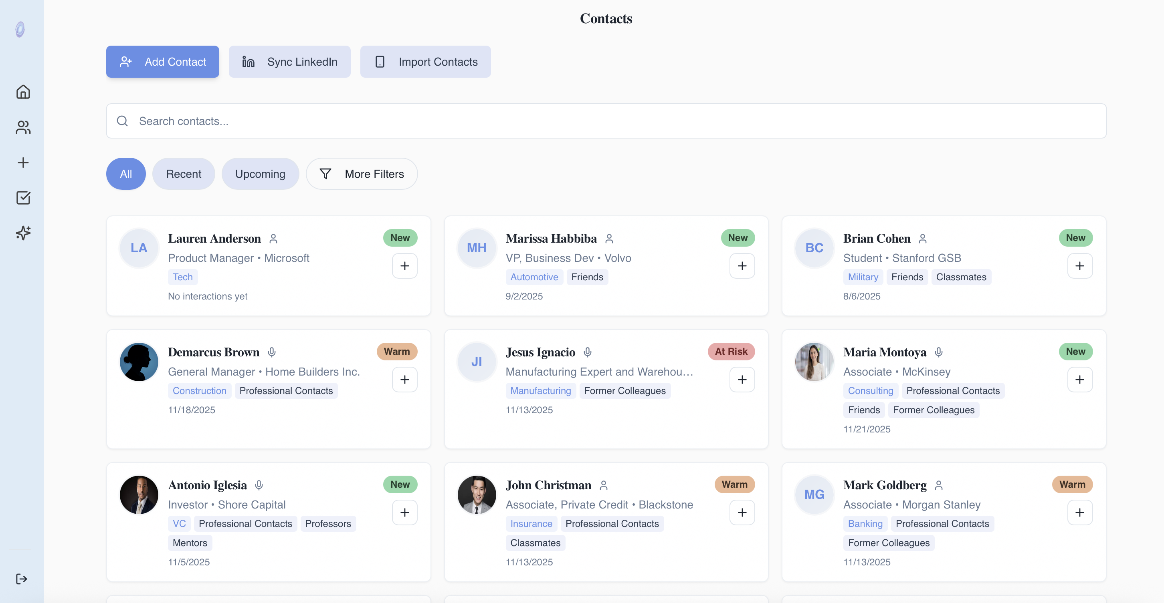The width and height of the screenshot is (1164, 603).
Task: Open the Home page from the sidebar
Action: coord(23,92)
